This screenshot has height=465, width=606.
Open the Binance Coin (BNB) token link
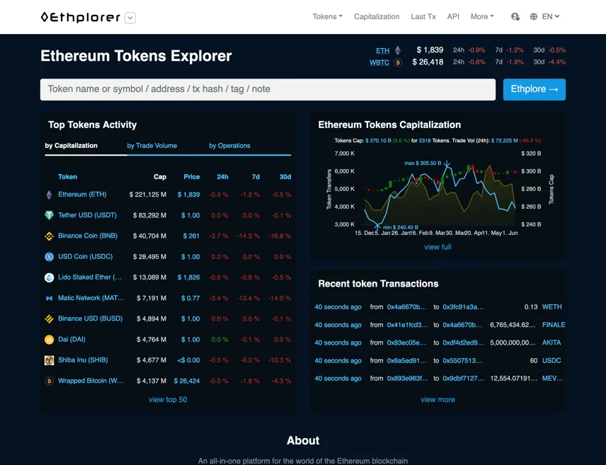(x=88, y=236)
